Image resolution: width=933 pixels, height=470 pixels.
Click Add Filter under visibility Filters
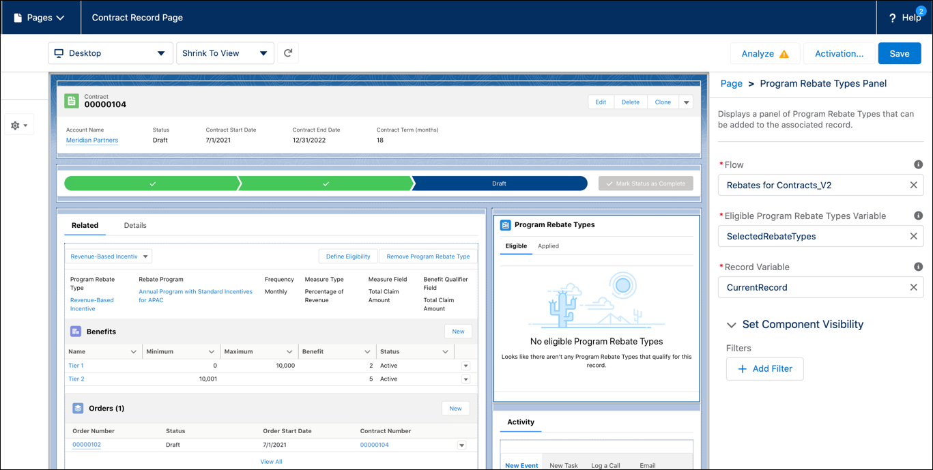(764, 368)
